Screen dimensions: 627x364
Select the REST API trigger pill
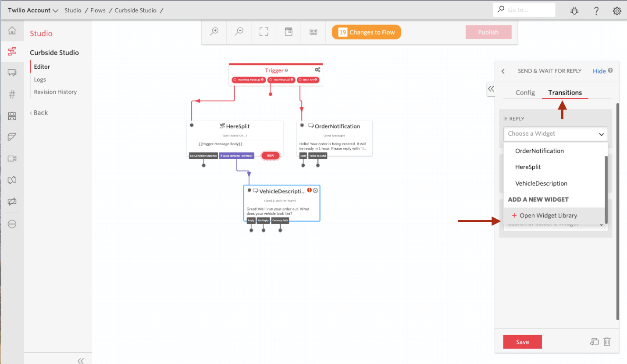[x=308, y=80]
